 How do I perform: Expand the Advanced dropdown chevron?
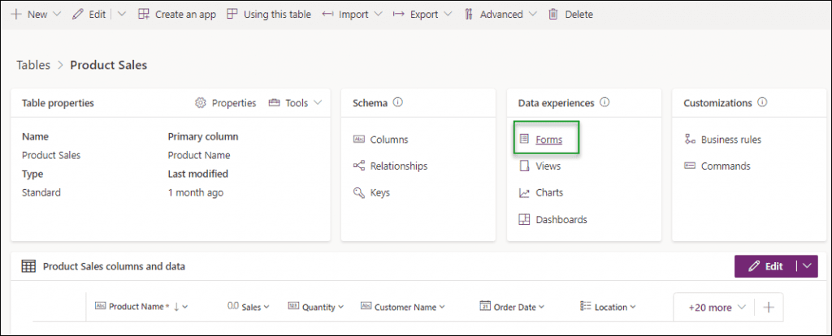coord(533,15)
